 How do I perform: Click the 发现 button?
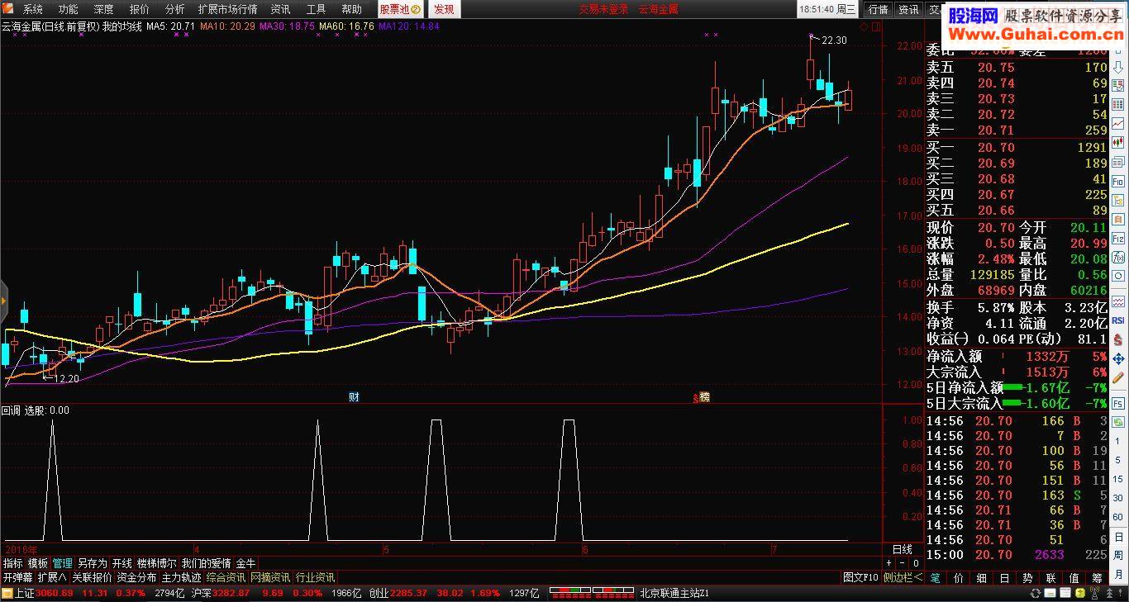444,9
